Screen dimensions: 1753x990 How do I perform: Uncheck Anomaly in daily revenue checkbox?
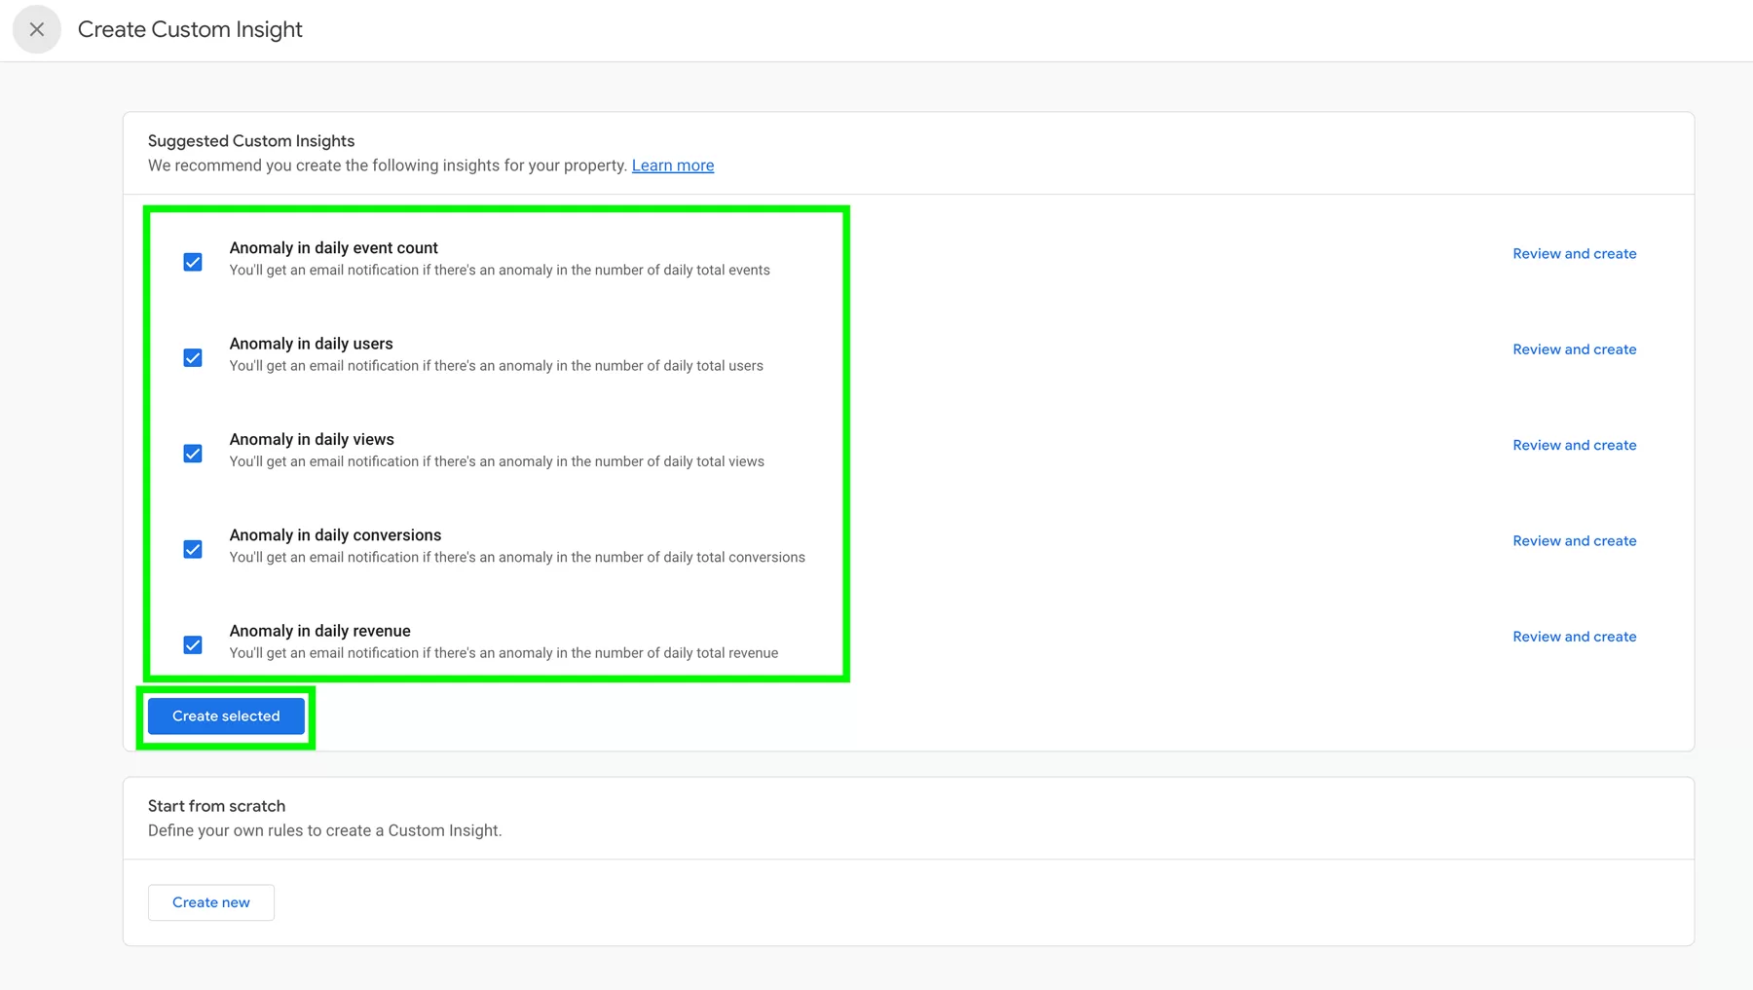[x=193, y=645]
